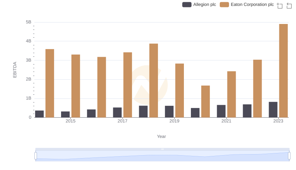Click the area zoom tool icon

tap(280, 6)
